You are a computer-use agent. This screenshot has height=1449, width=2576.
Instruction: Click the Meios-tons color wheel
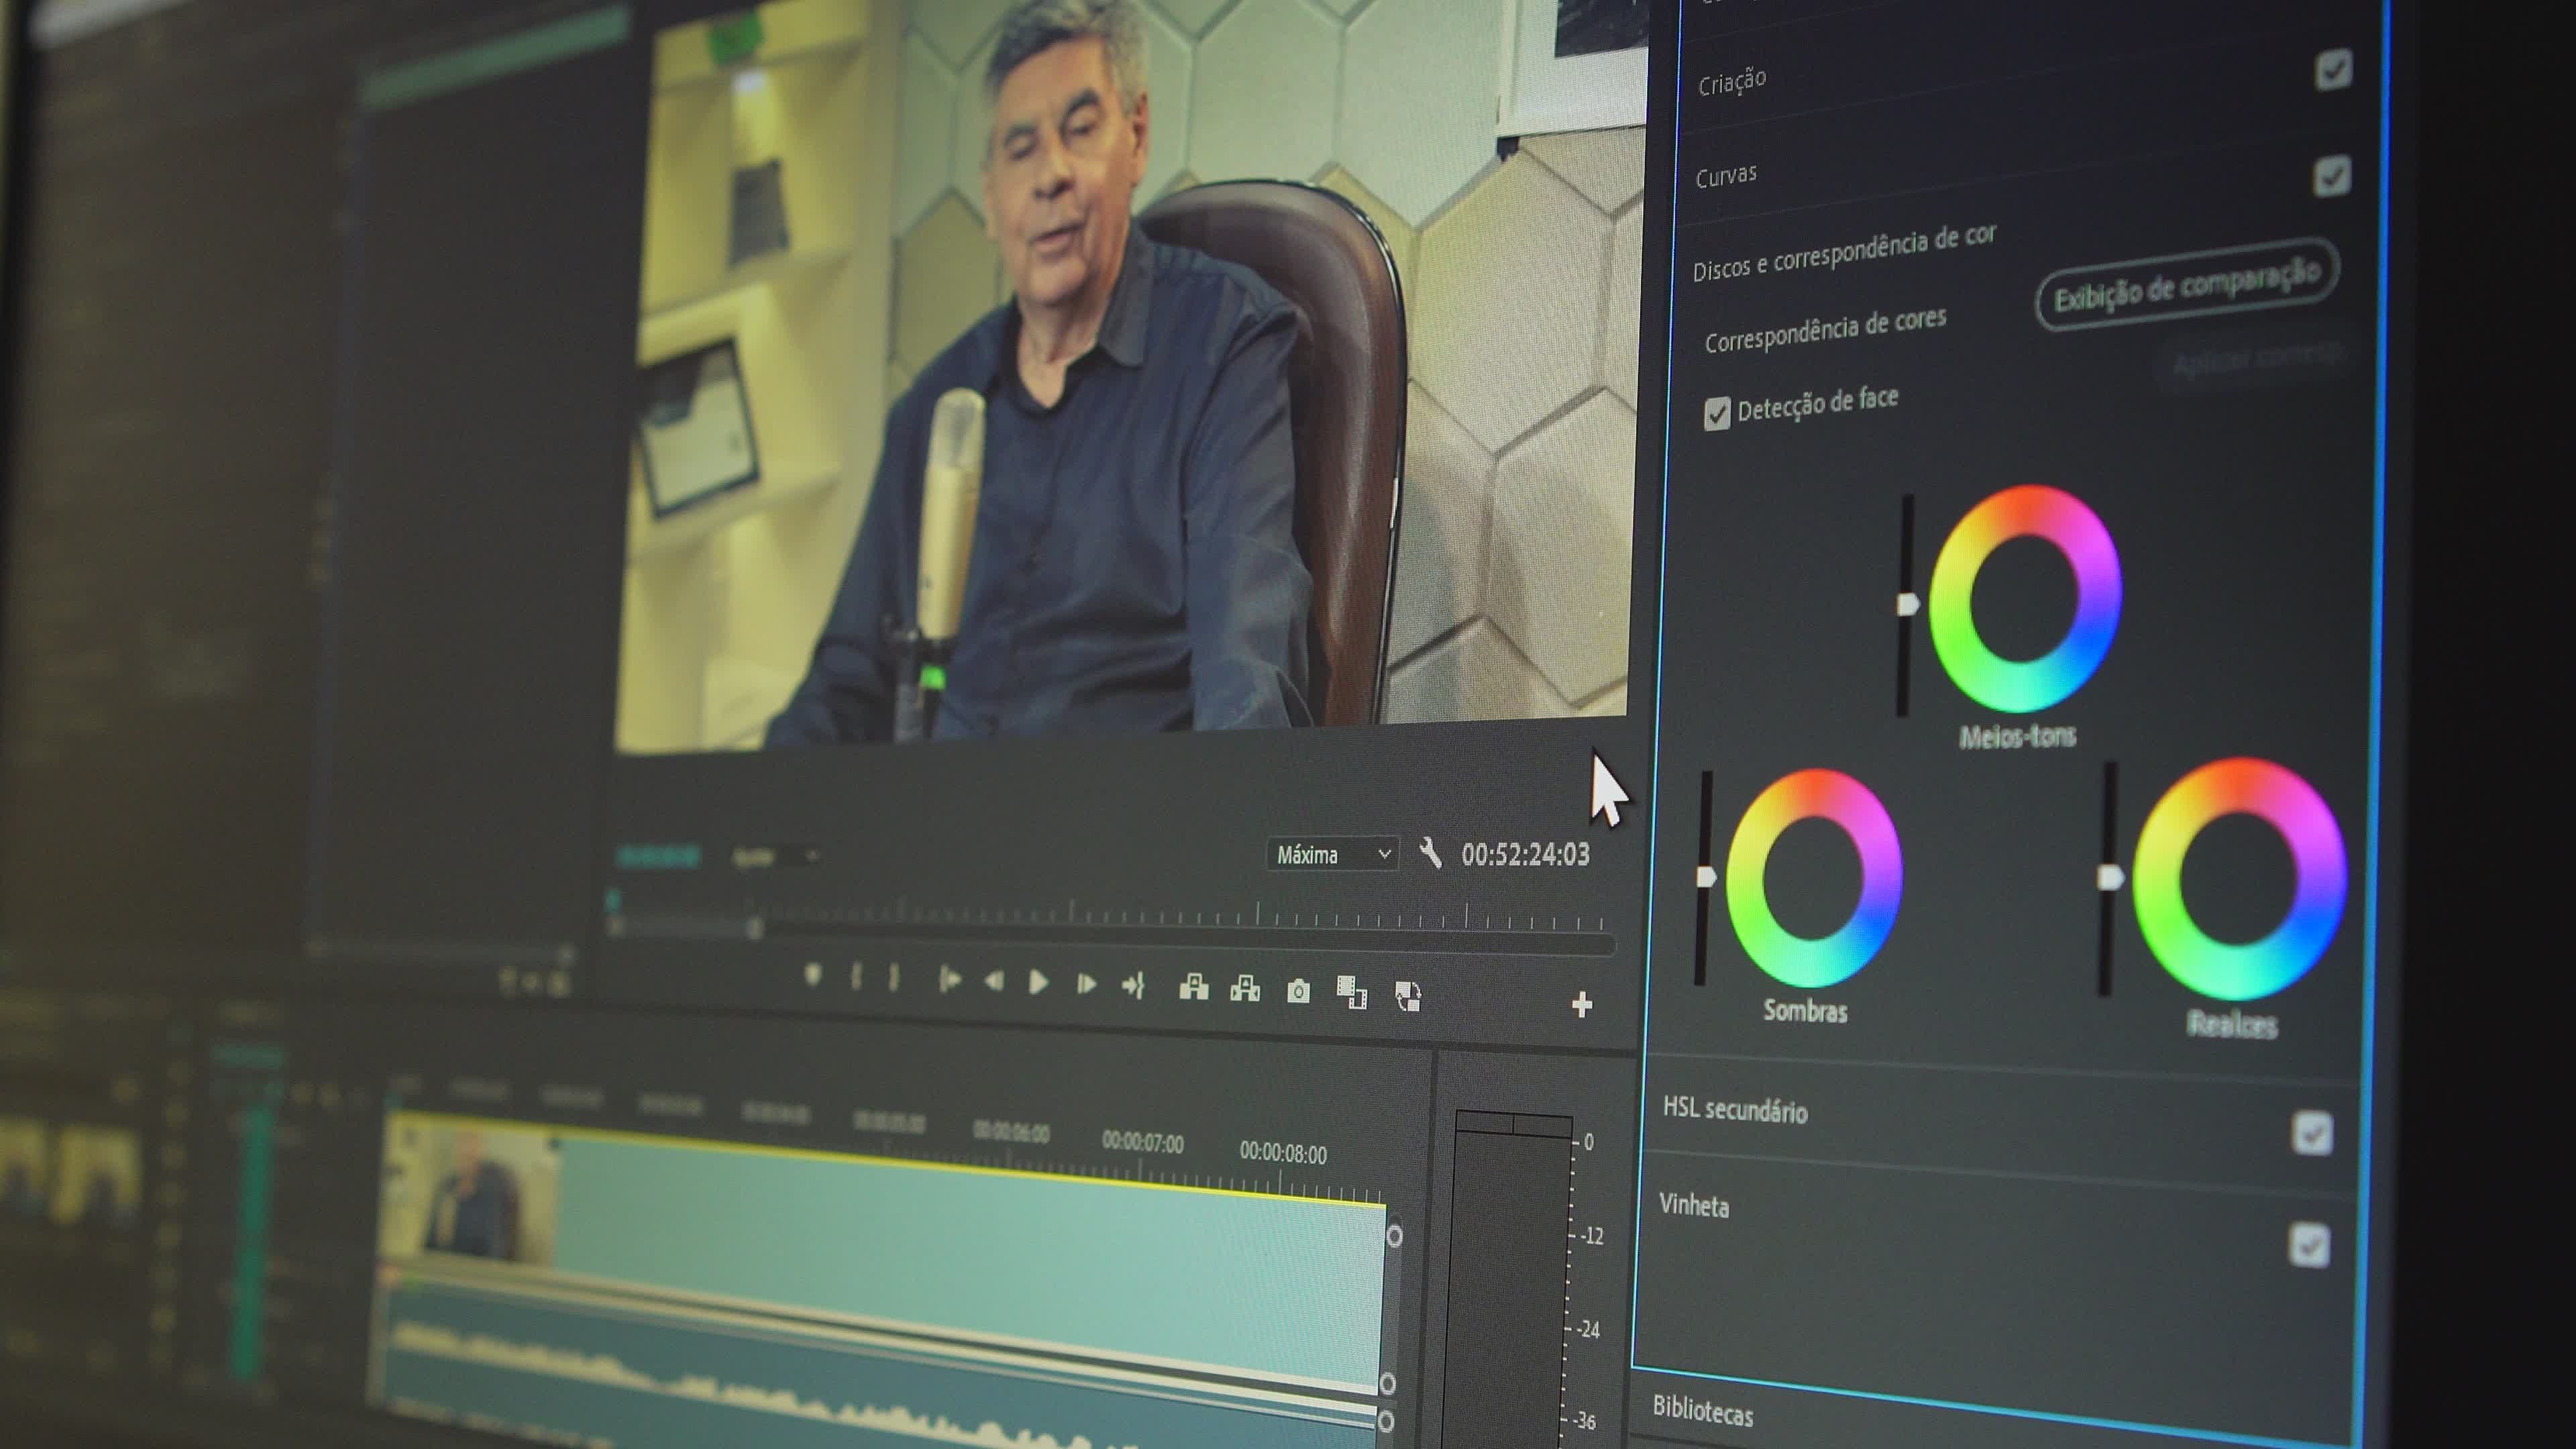point(2025,598)
